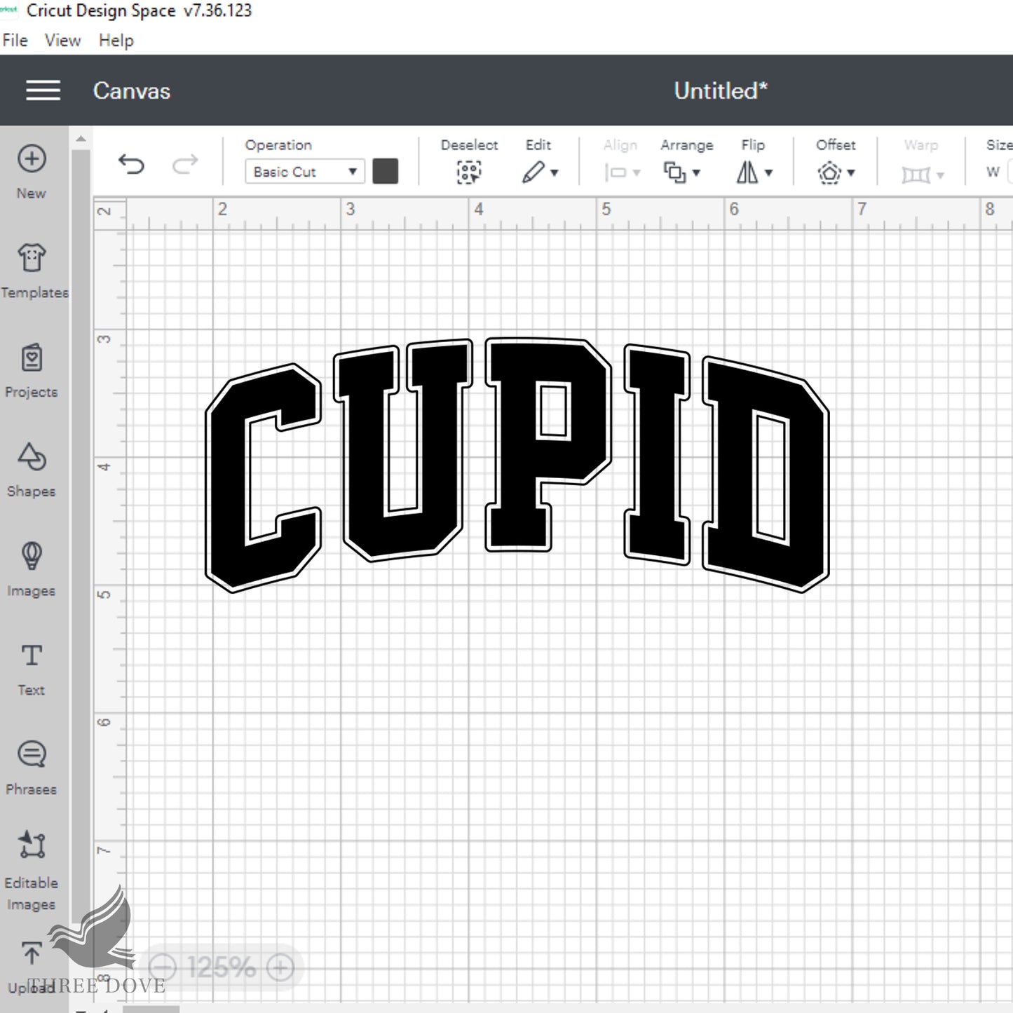Image resolution: width=1013 pixels, height=1013 pixels.
Task: Click the Untitled* project title
Action: tap(721, 90)
